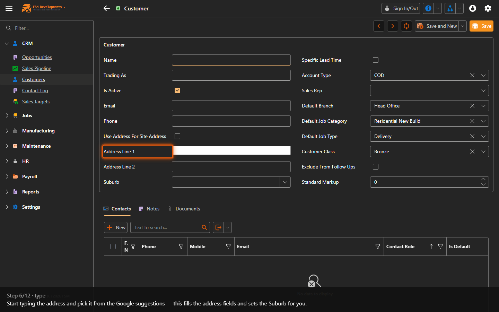Open Contact Log in the sidebar
The height and width of the screenshot is (312, 499).
35,90
